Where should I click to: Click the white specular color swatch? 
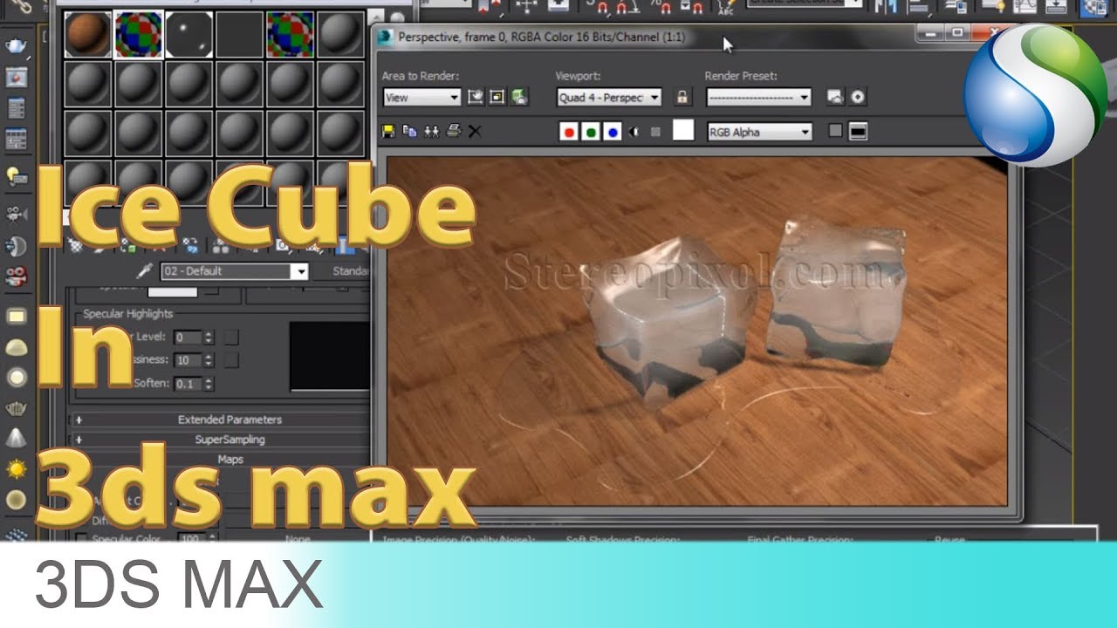pyautogui.click(x=173, y=292)
